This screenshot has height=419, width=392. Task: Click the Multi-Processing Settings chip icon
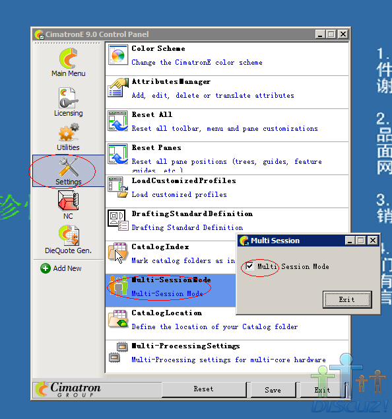point(117,352)
